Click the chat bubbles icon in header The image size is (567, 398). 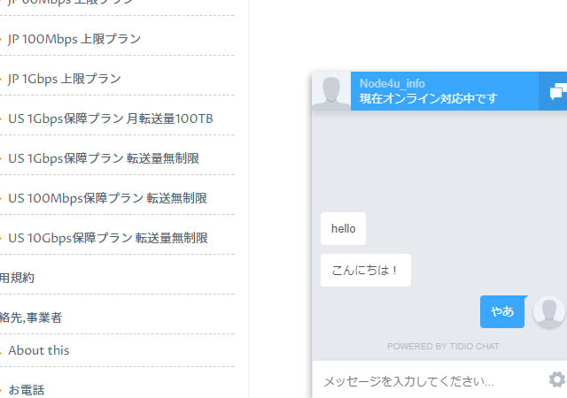point(555,92)
